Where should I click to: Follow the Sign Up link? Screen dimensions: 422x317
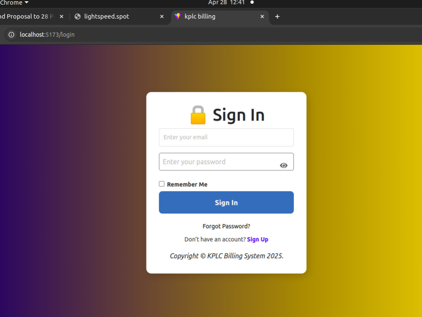click(x=257, y=239)
